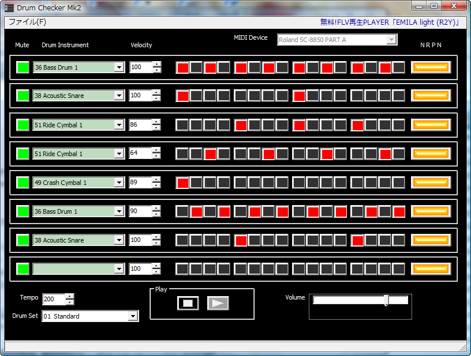471x356 pixels.
Task: Open NRPN settings for Bass Drum row one
Action: pos(431,67)
